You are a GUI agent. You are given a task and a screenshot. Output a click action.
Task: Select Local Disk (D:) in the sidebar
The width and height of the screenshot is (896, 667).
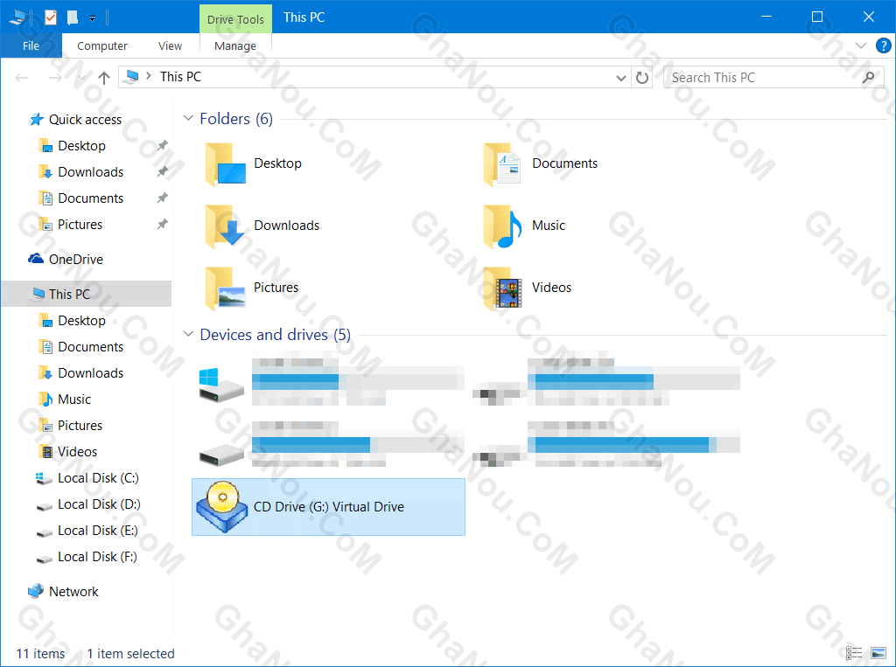tap(99, 504)
